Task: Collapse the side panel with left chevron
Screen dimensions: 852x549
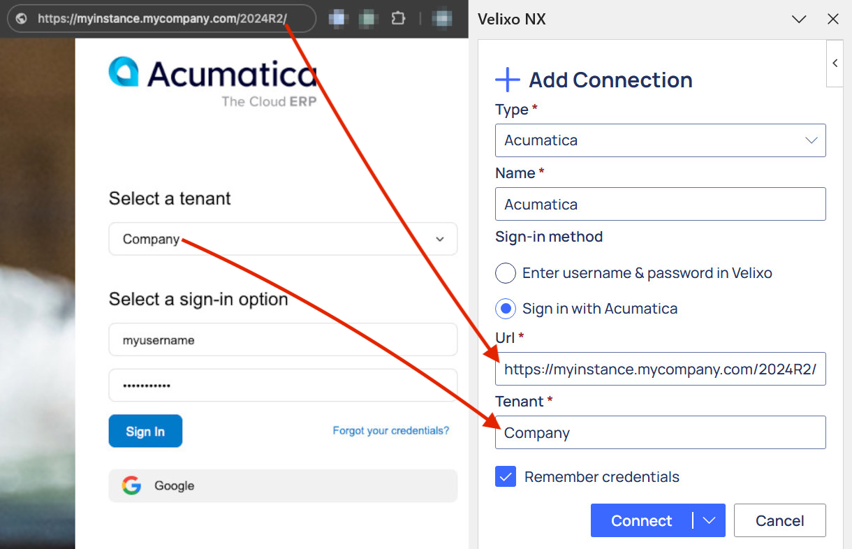Action: (835, 63)
